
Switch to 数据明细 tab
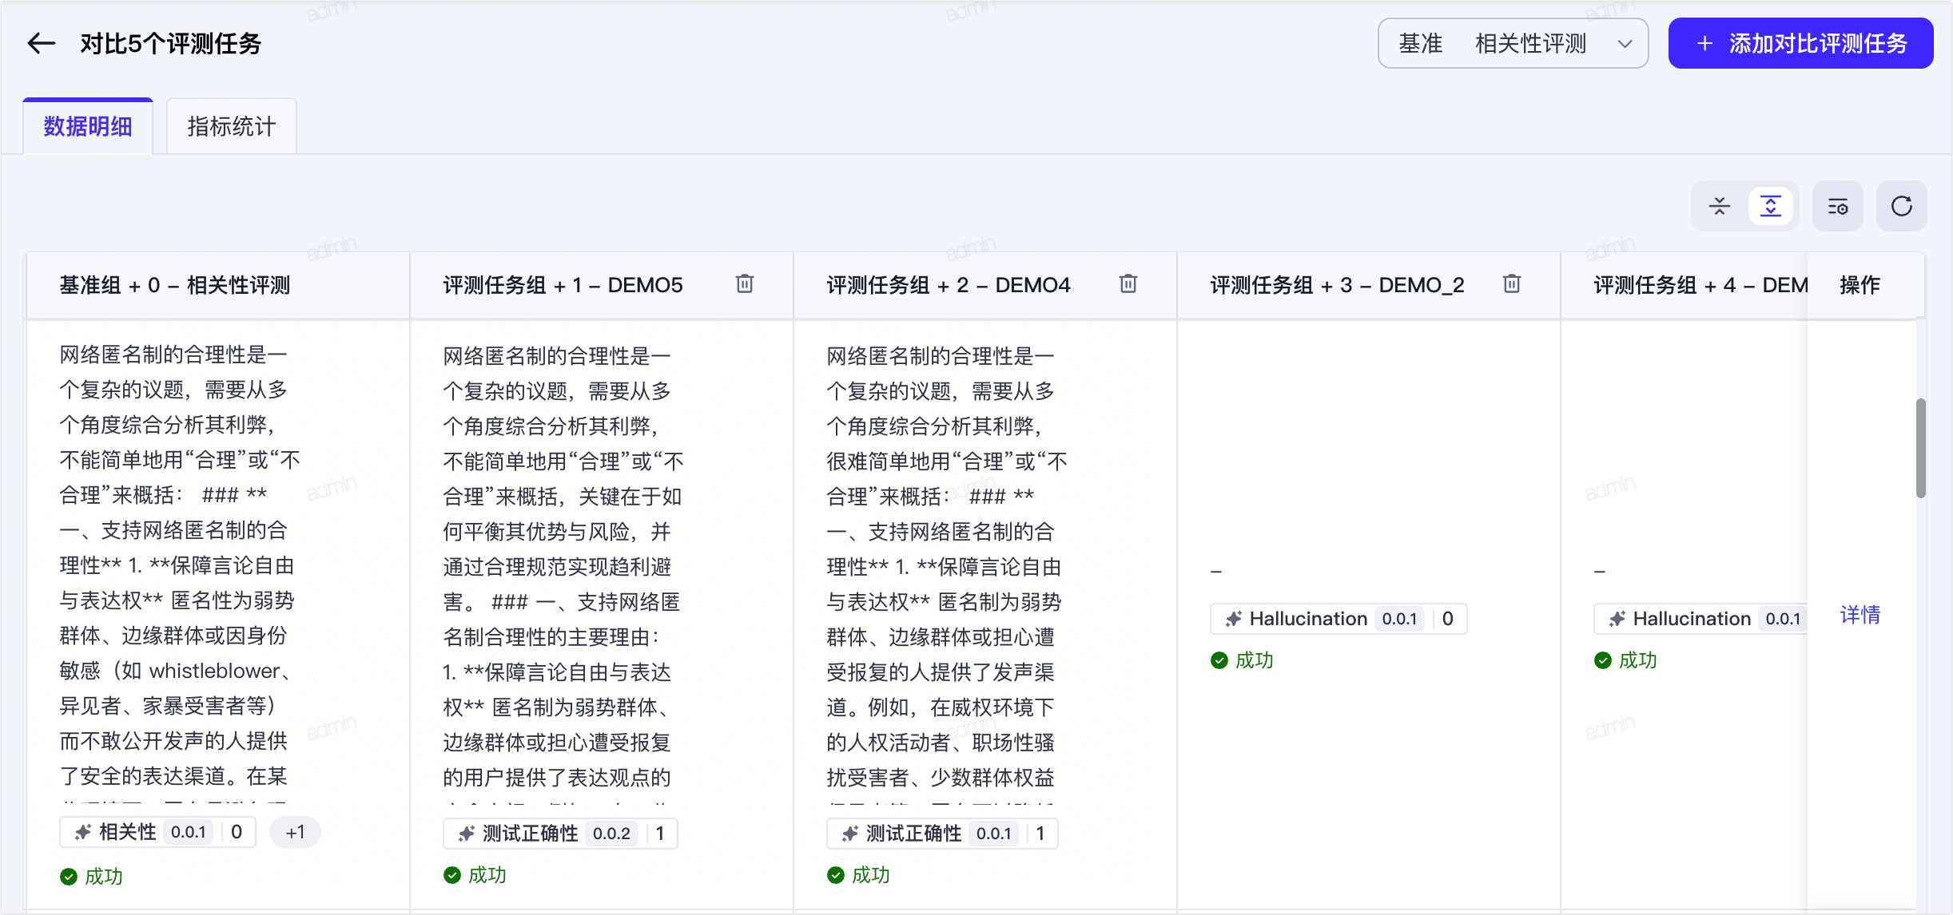coord(88,126)
